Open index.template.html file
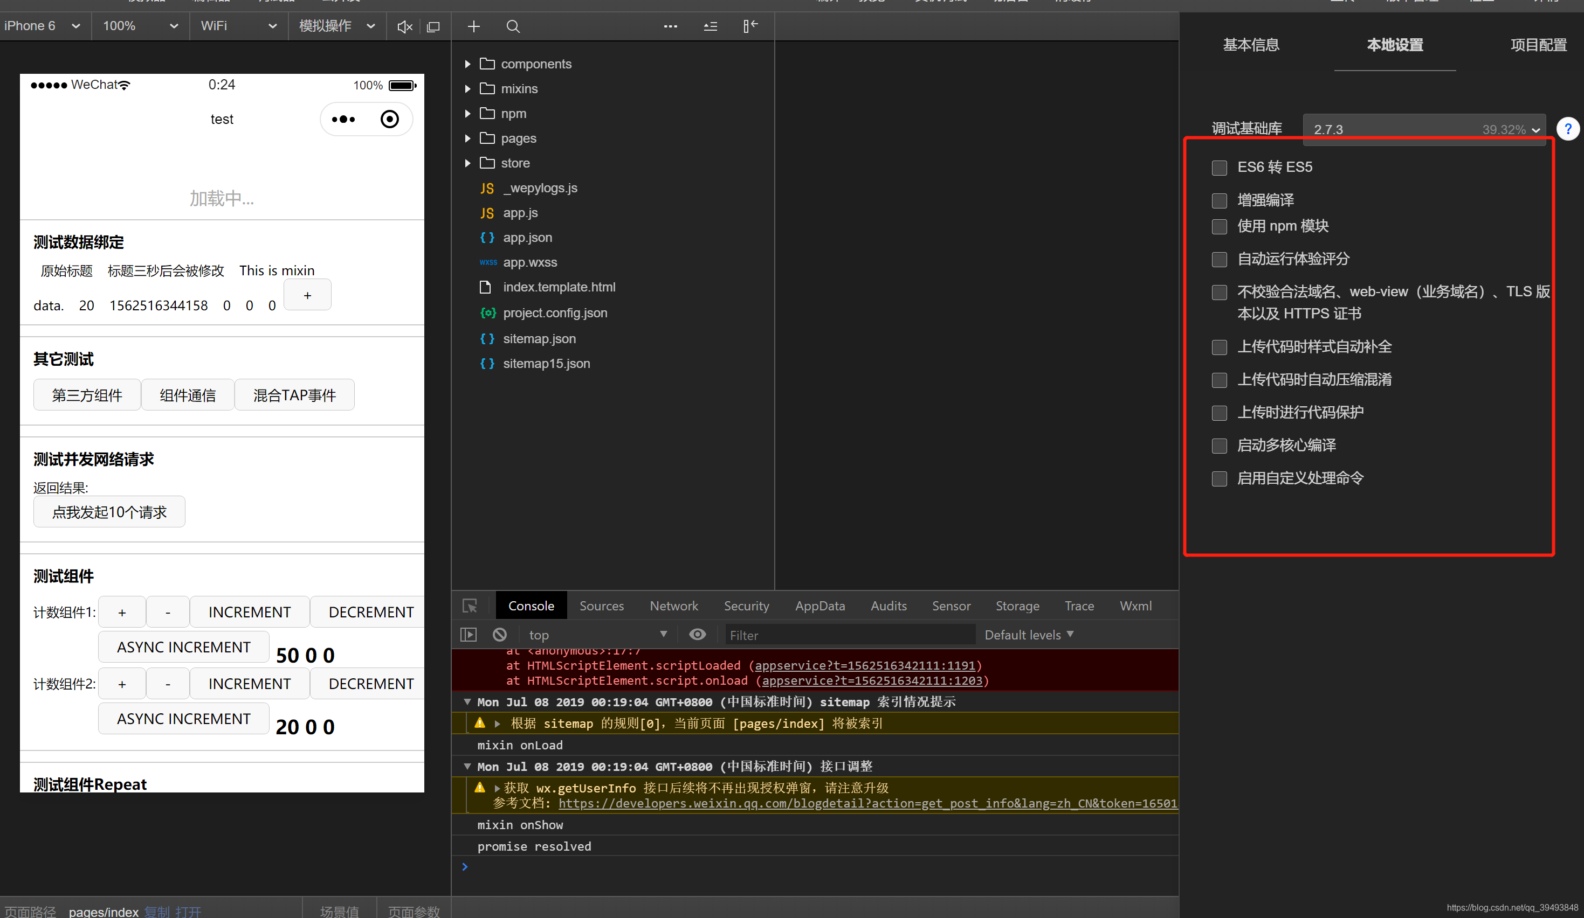The width and height of the screenshot is (1584, 918). pos(559,287)
